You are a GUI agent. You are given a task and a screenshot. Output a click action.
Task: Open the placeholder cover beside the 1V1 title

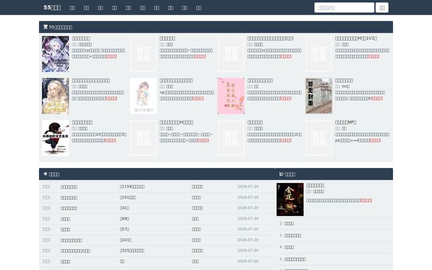pyautogui.click(x=319, y=54)
